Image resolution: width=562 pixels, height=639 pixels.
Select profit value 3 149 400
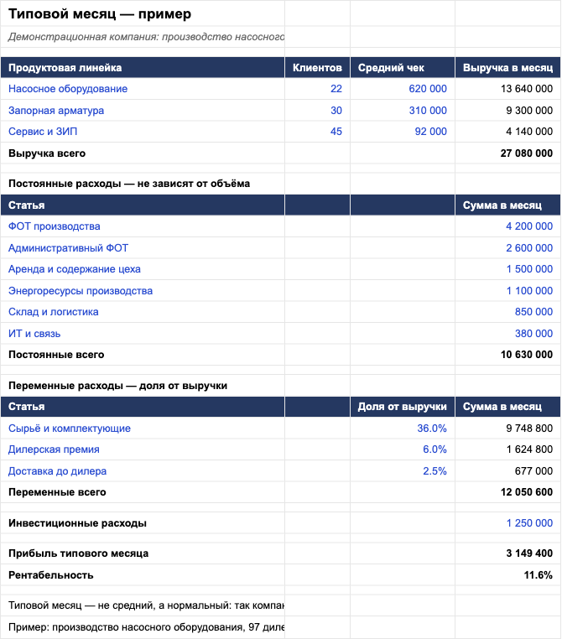point(507,553)
